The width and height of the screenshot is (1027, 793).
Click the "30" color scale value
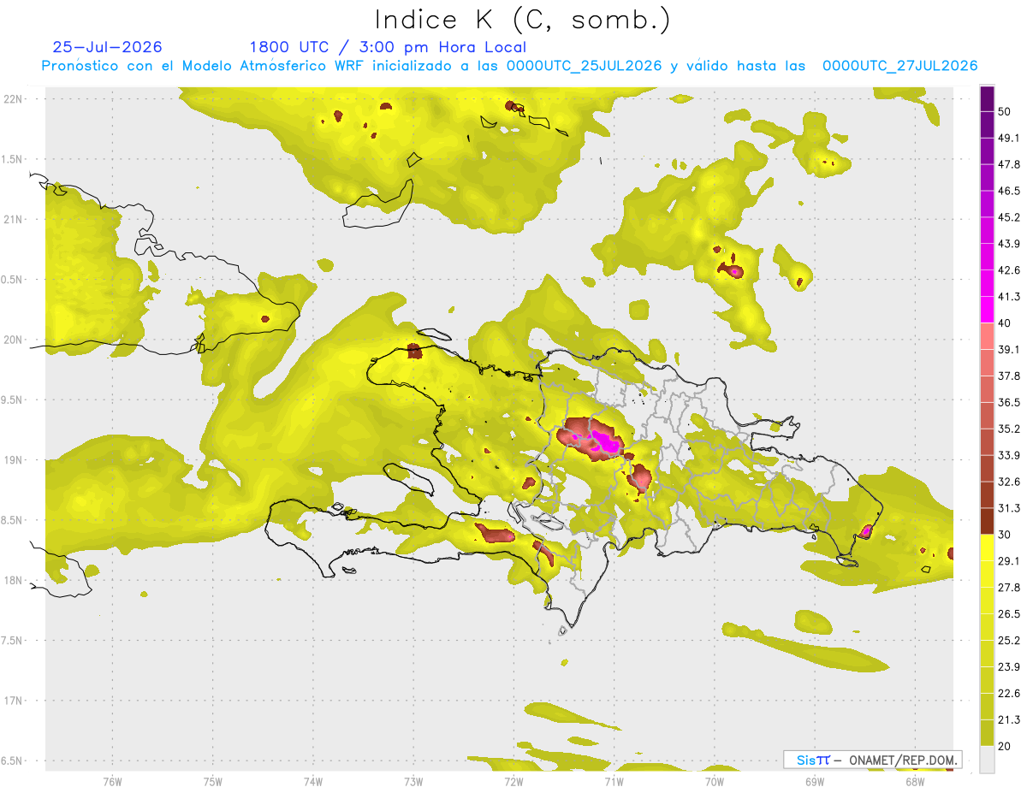[1005, 535]
